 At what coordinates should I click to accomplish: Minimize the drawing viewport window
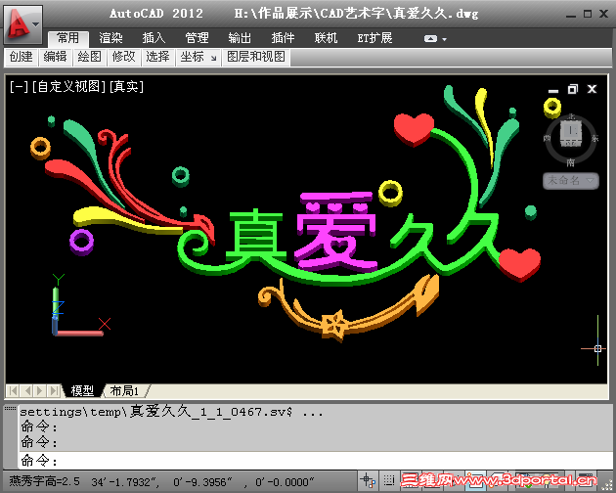[553, 90]
